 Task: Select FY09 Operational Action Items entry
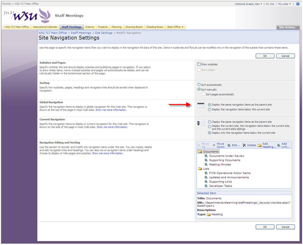click(x=227, y=173)
